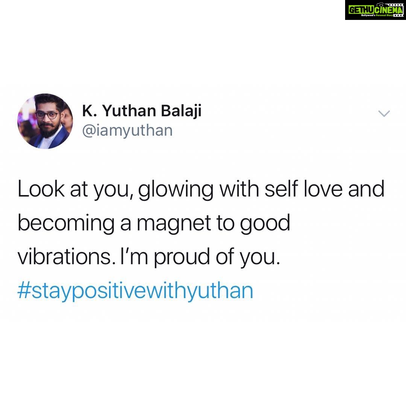406x406 pixels.
Task: Select the Kollywood's Personal Diary tagline
Action: click(x=377, y=15)
